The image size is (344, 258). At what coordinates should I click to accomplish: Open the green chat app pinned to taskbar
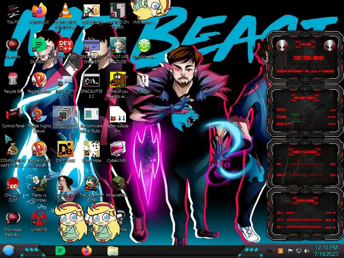coord(60,251)
